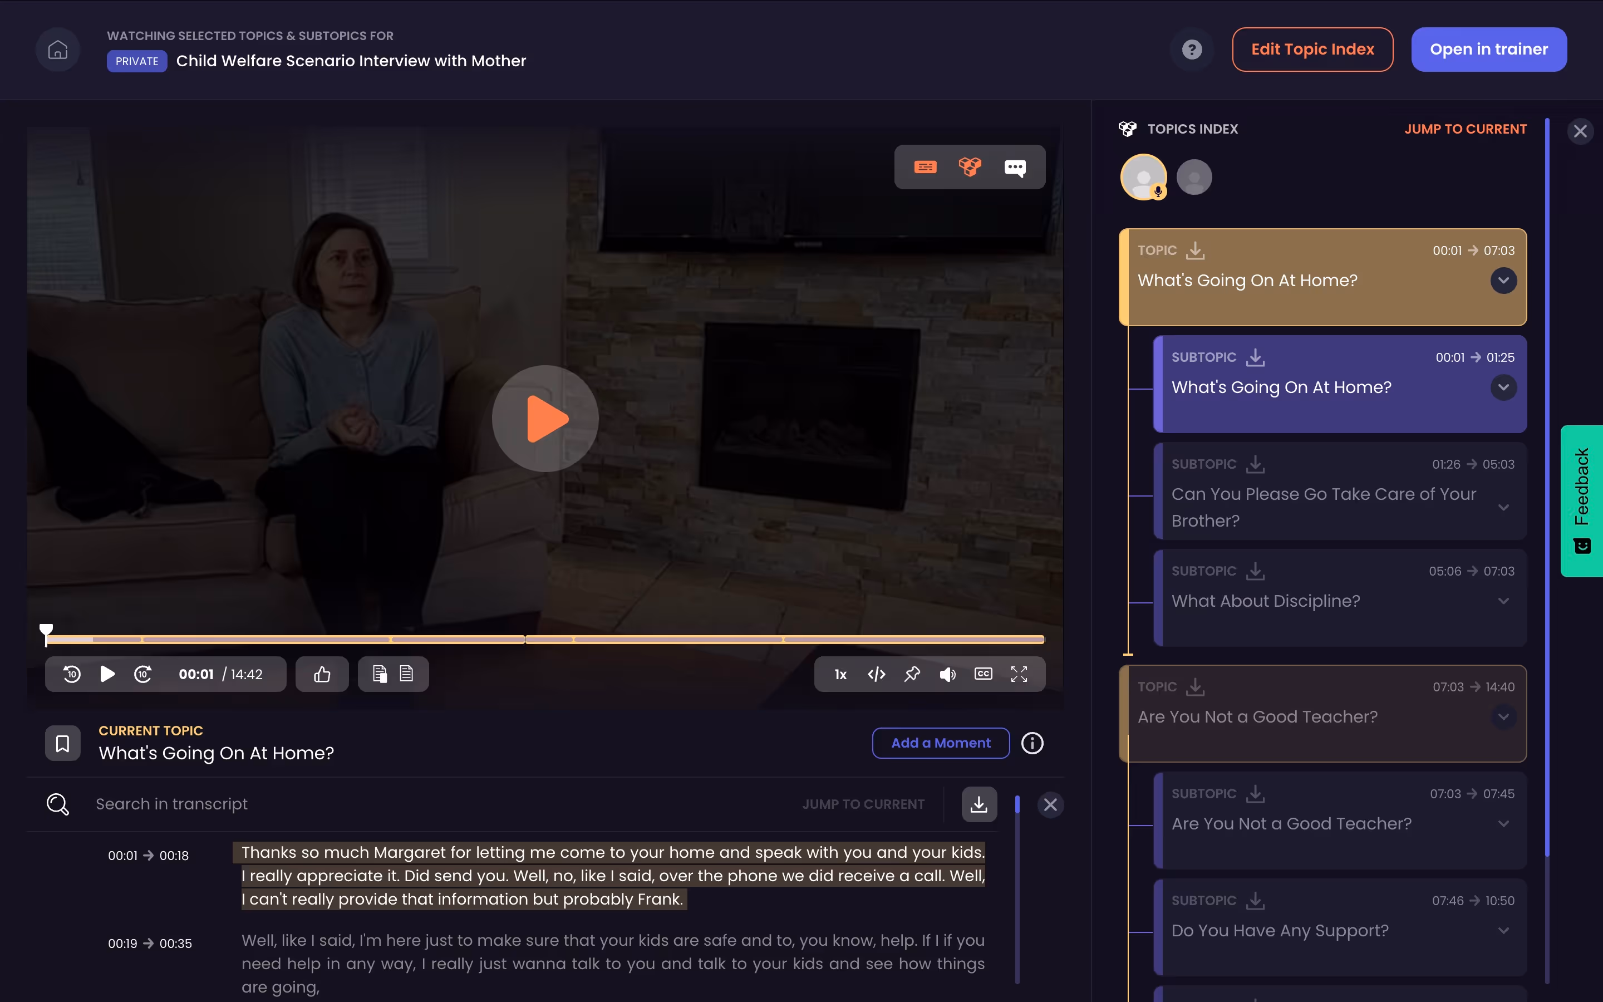The width and height of the screenshot is (1603, 1002).
Task: Collapse the What's Going On At Home? topic
Action: pos(1503,281)
